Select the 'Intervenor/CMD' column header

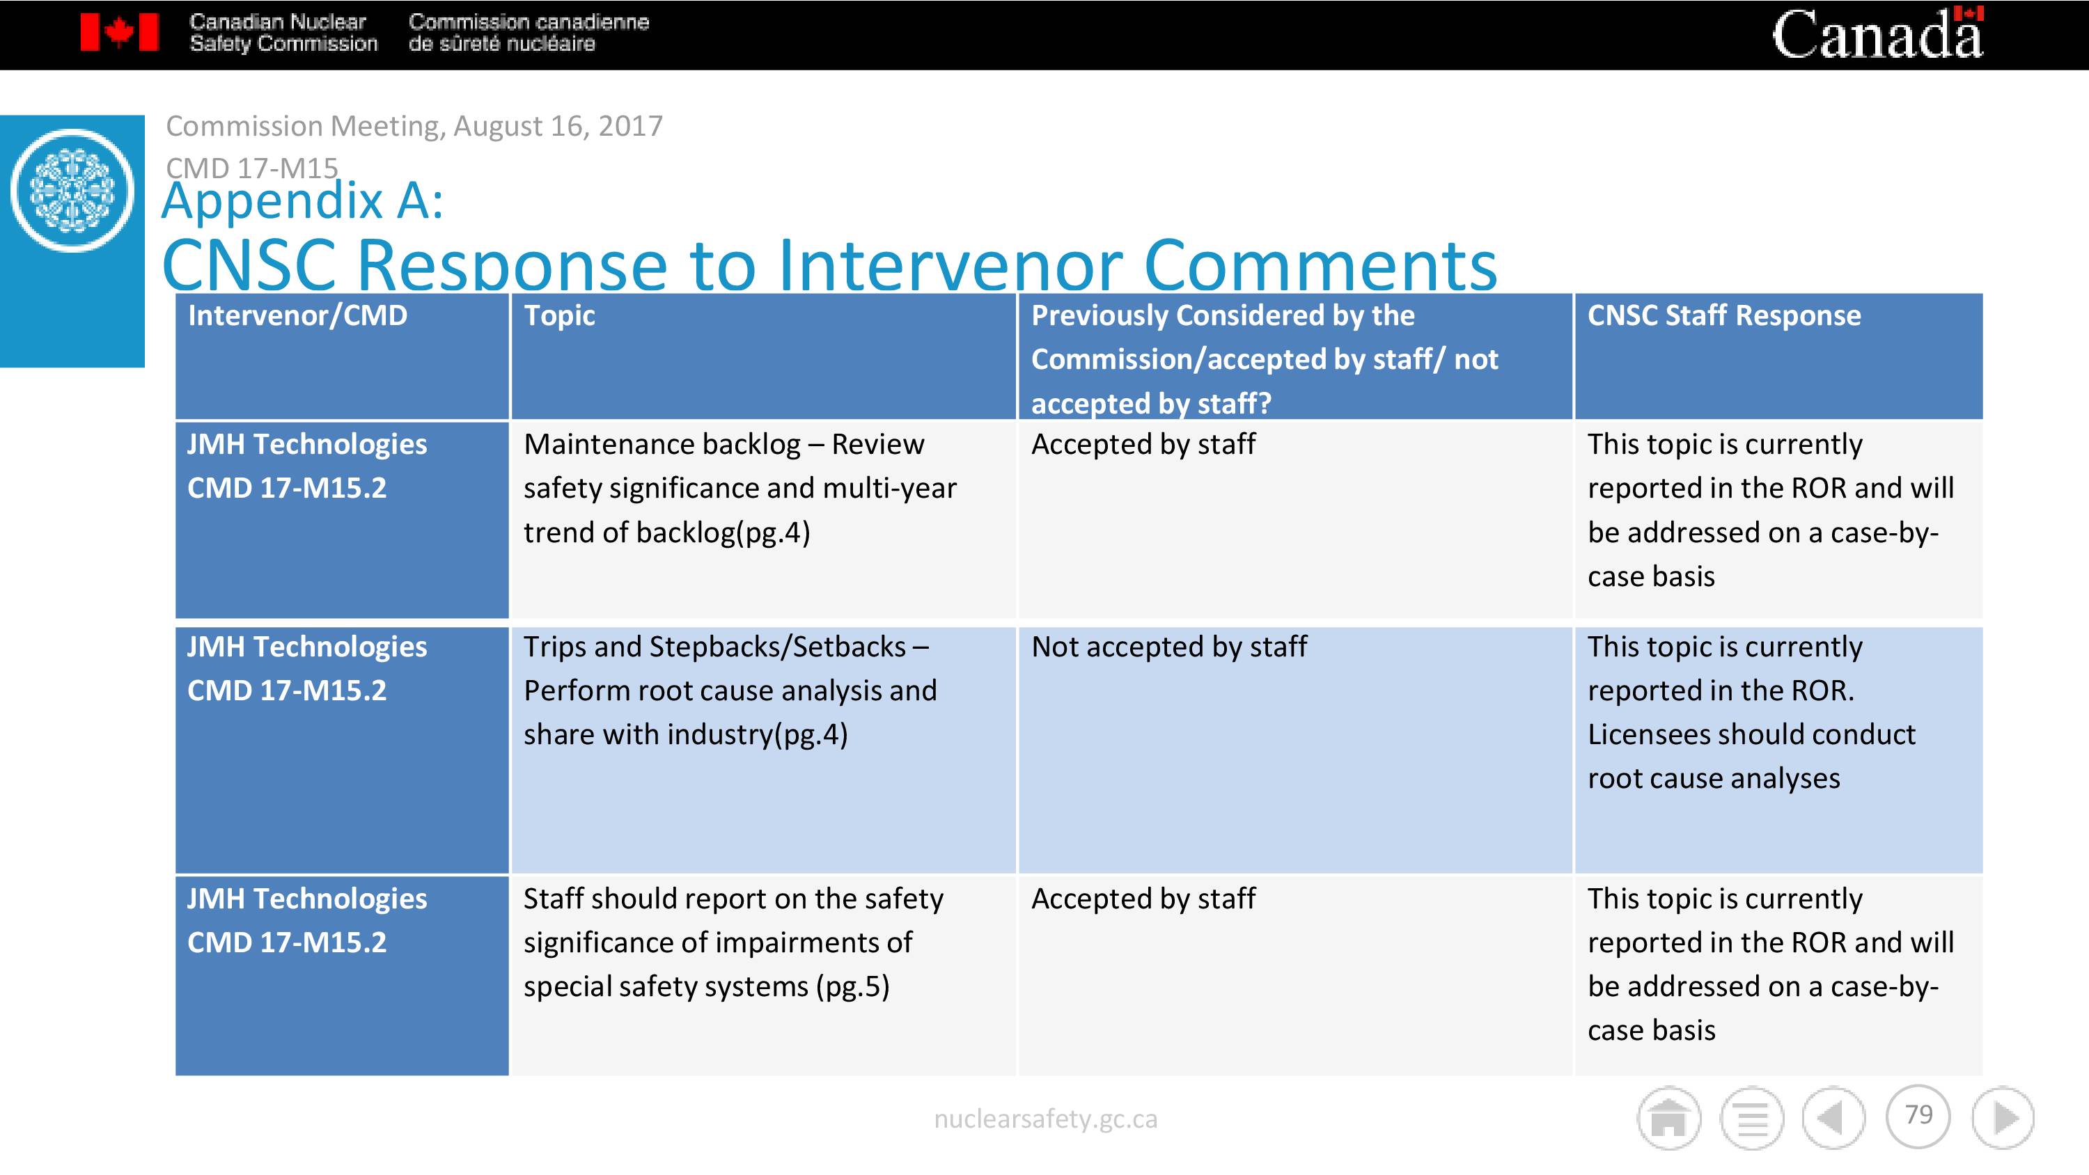pyautogui.click(x=342, y=357)
